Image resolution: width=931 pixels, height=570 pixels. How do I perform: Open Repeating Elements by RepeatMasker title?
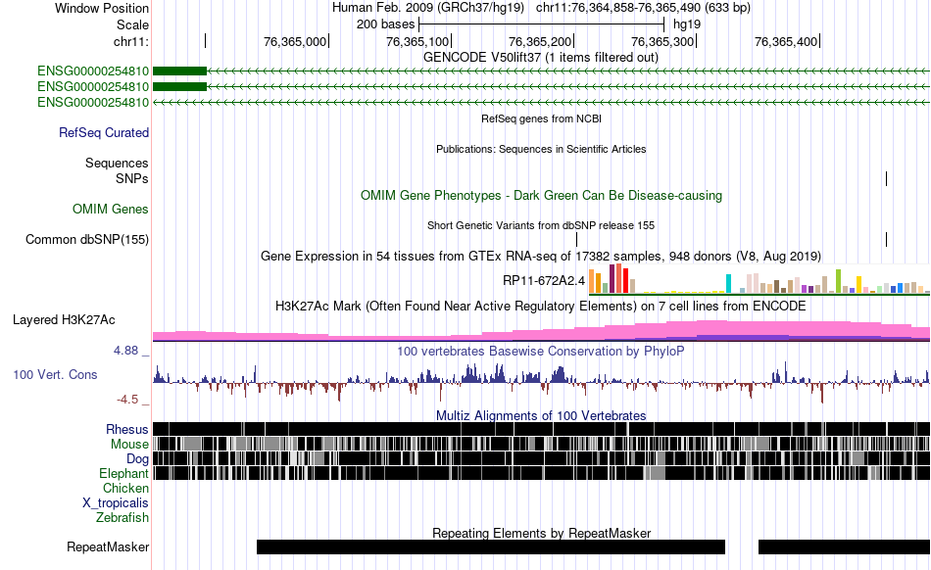541,533
